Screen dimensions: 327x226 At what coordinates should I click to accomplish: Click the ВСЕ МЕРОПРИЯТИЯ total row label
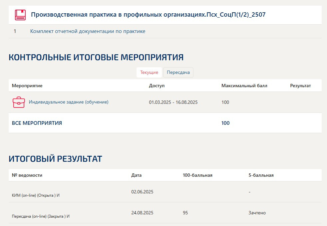(x=37, y=123)
